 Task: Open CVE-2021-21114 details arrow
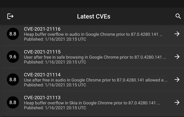tap(177, 80)
